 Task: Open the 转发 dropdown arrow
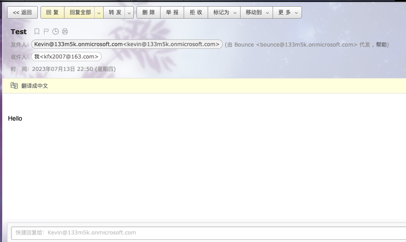[129, 12]
